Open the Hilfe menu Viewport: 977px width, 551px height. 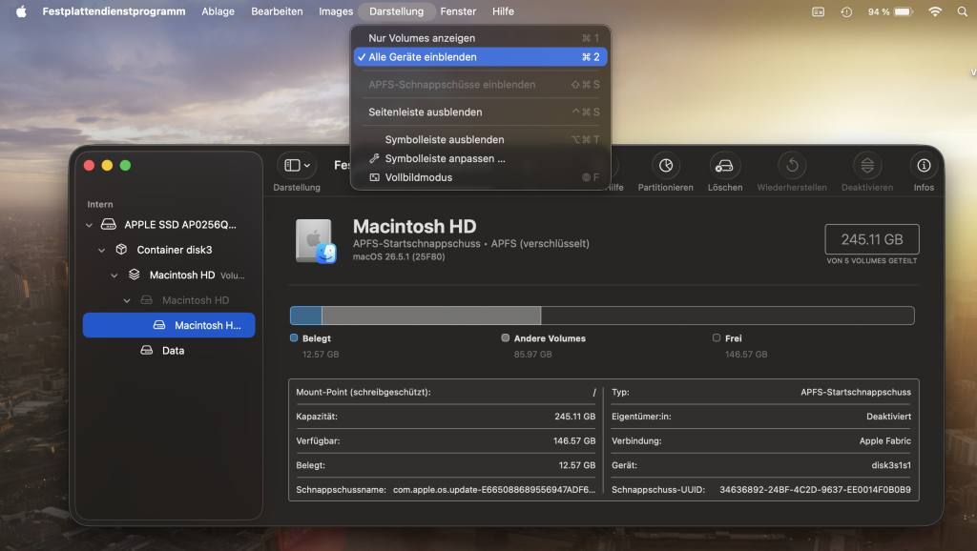[503, 11]
